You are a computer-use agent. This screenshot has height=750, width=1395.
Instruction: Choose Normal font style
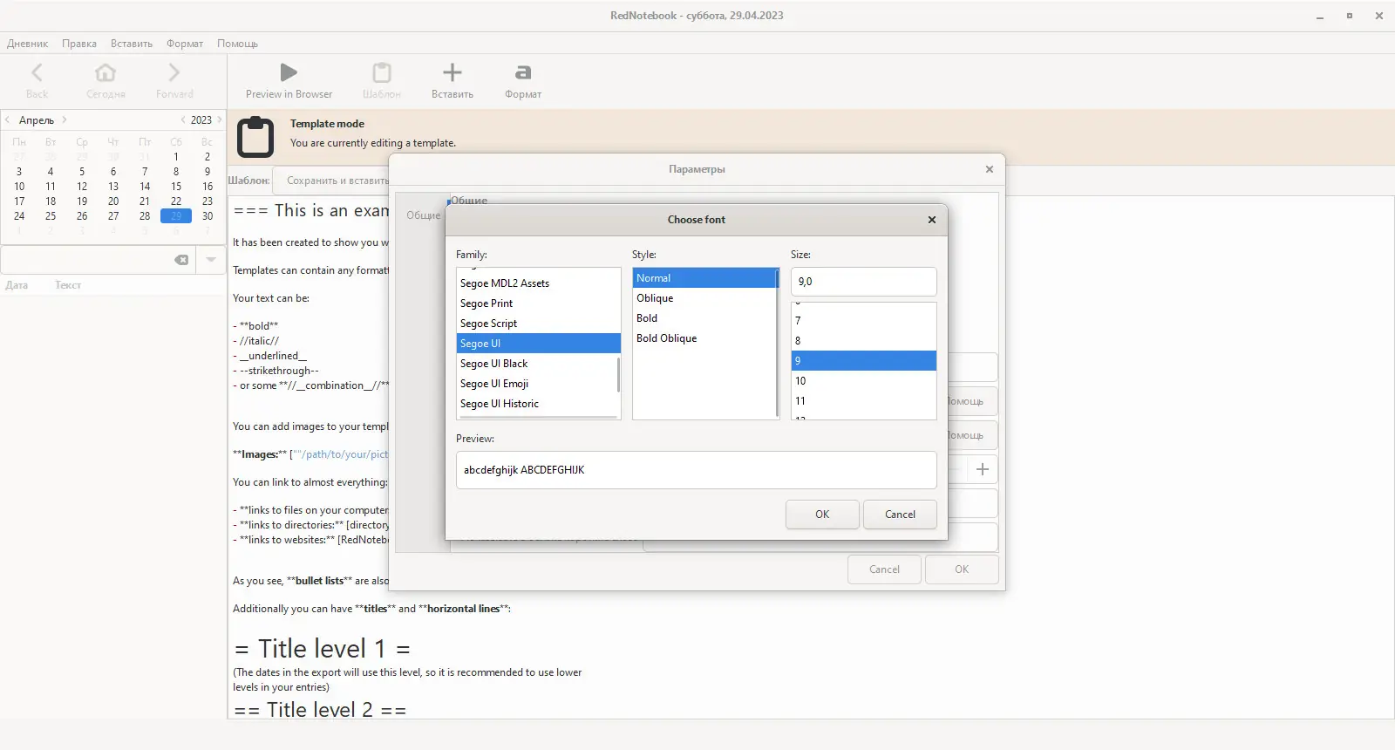(704, 278)
